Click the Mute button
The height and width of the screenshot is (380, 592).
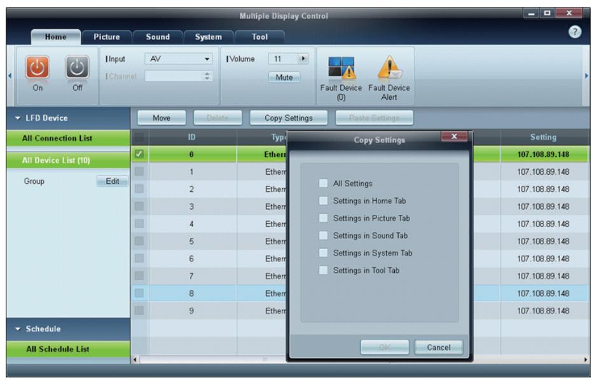[284, 78]
